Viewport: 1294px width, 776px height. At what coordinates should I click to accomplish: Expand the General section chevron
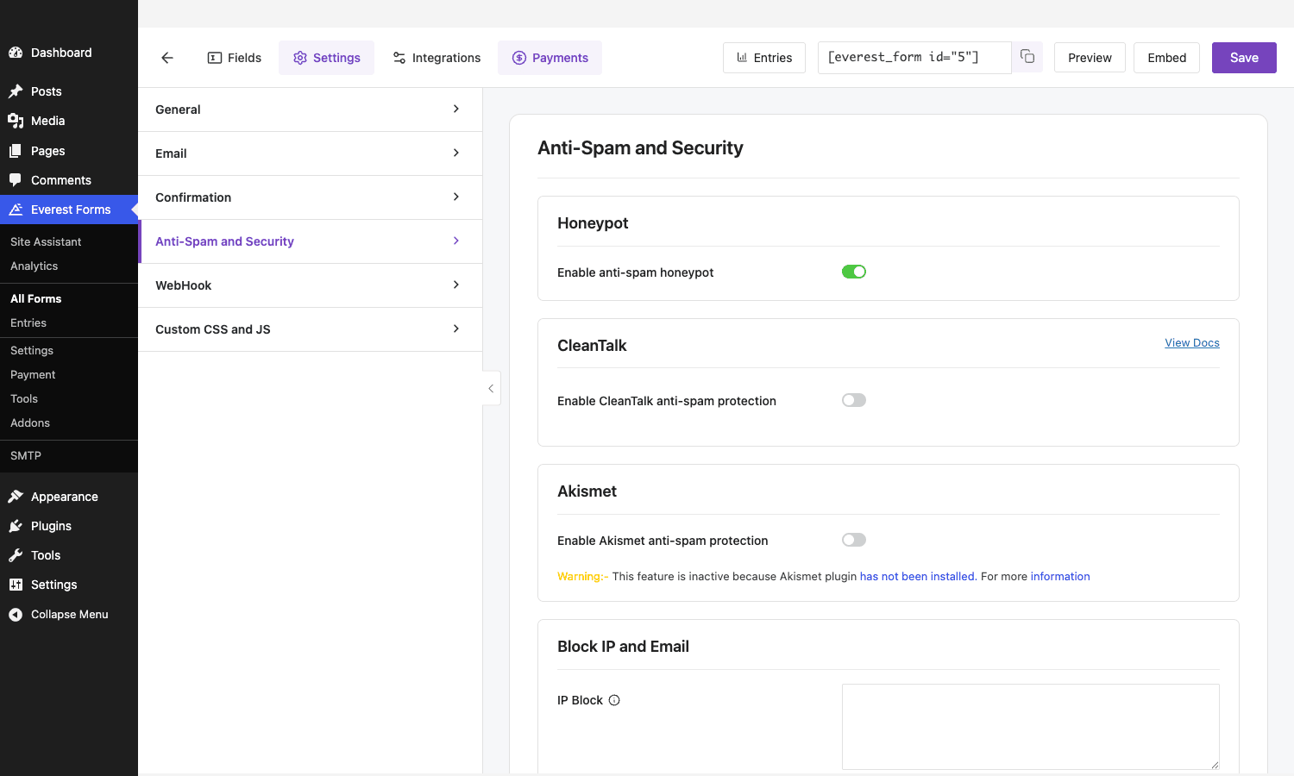[456, 109]
